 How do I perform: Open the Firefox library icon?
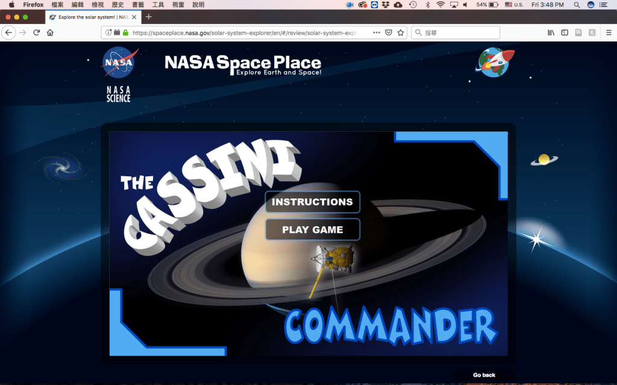point(551,32)
